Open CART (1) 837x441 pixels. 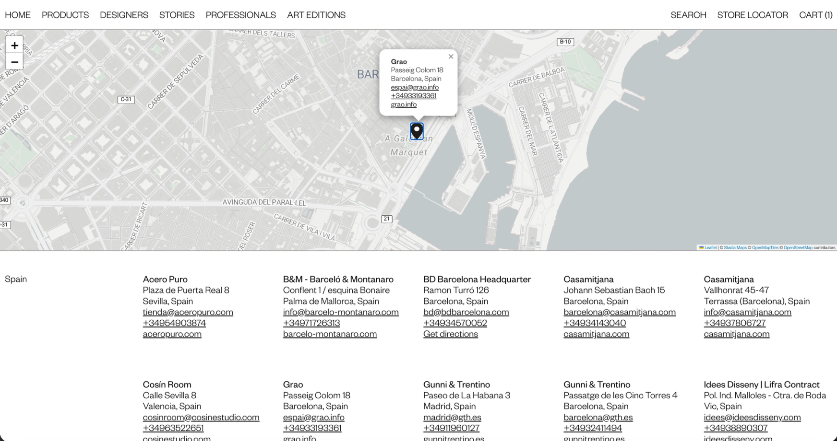(x=815, y=15)
